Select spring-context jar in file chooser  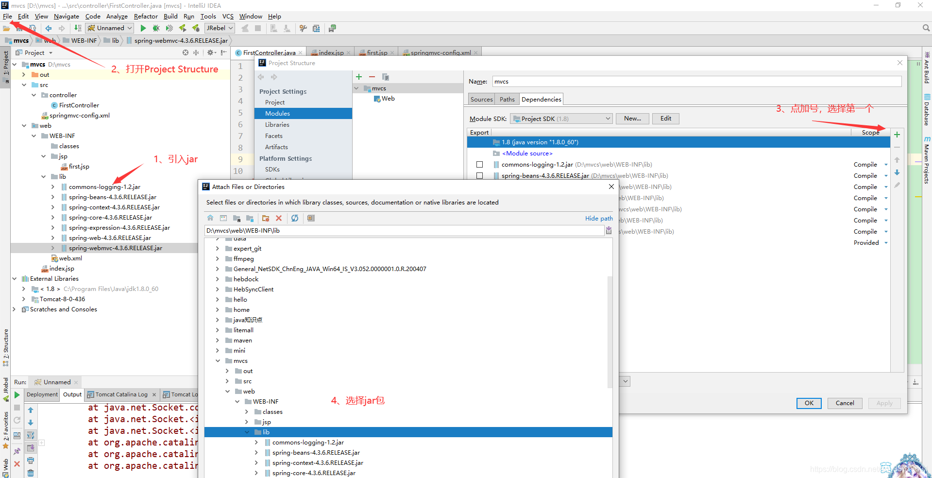(318, 463)
